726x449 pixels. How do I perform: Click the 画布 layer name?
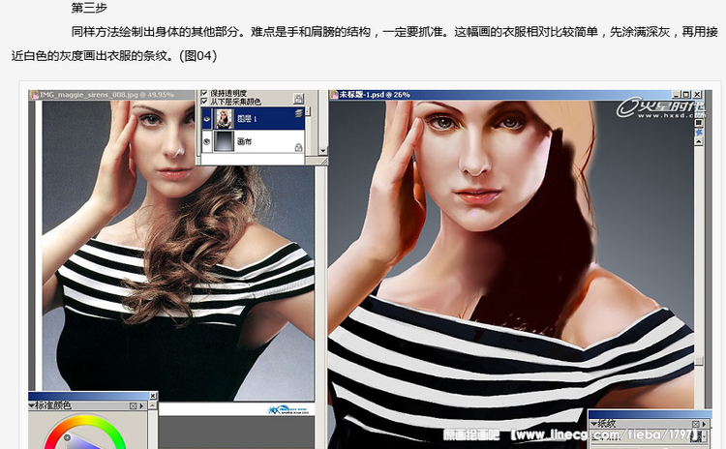pos(245,141)
